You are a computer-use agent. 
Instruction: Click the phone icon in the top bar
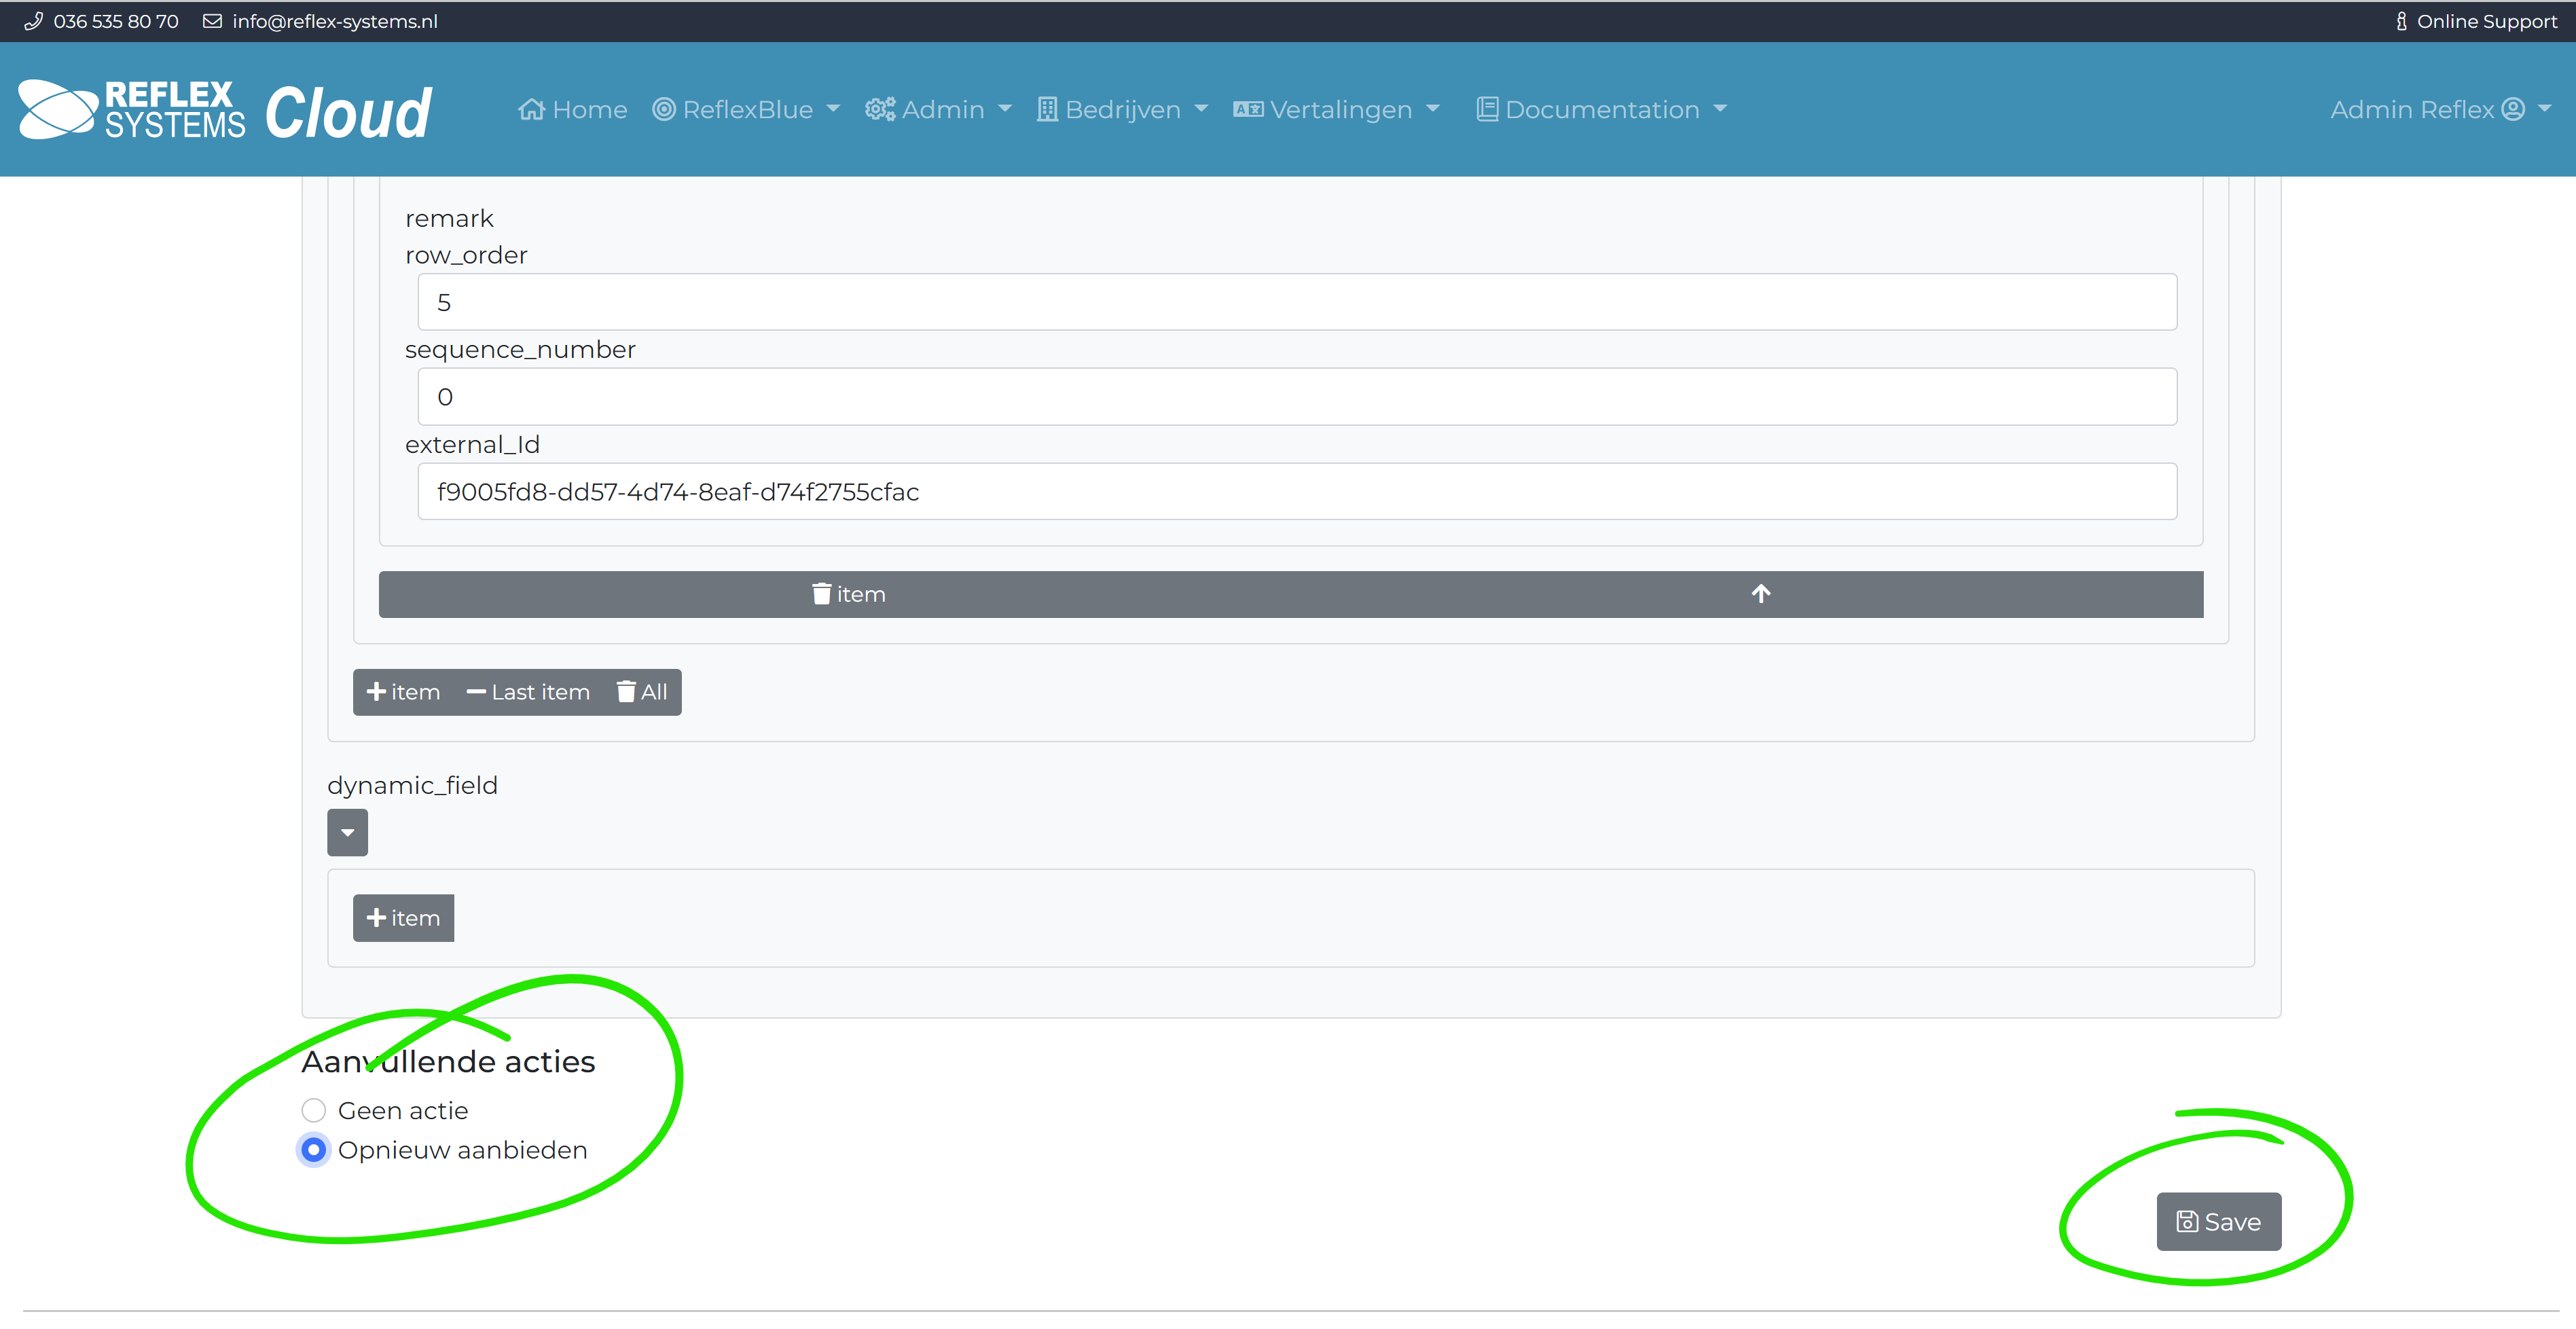33,21
